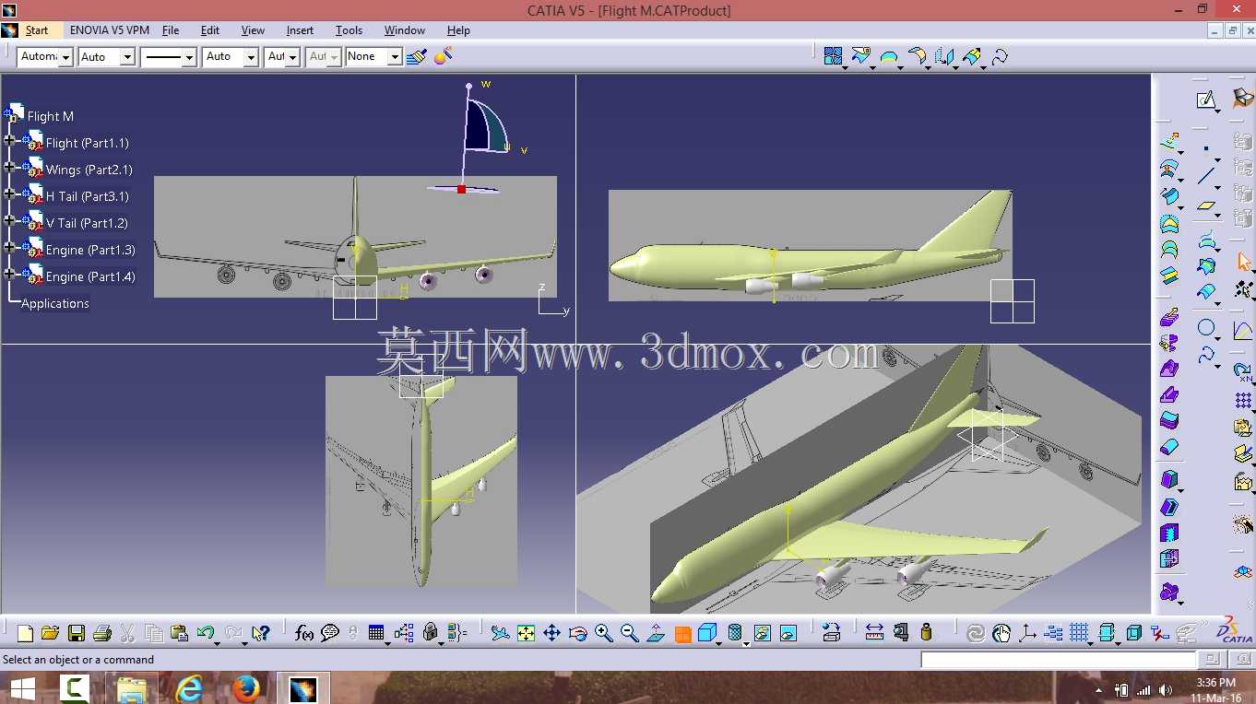The width and height of the screenshot is (1256, 704).
Task: Open the Design Table tool
Action: tap(376, 633)
